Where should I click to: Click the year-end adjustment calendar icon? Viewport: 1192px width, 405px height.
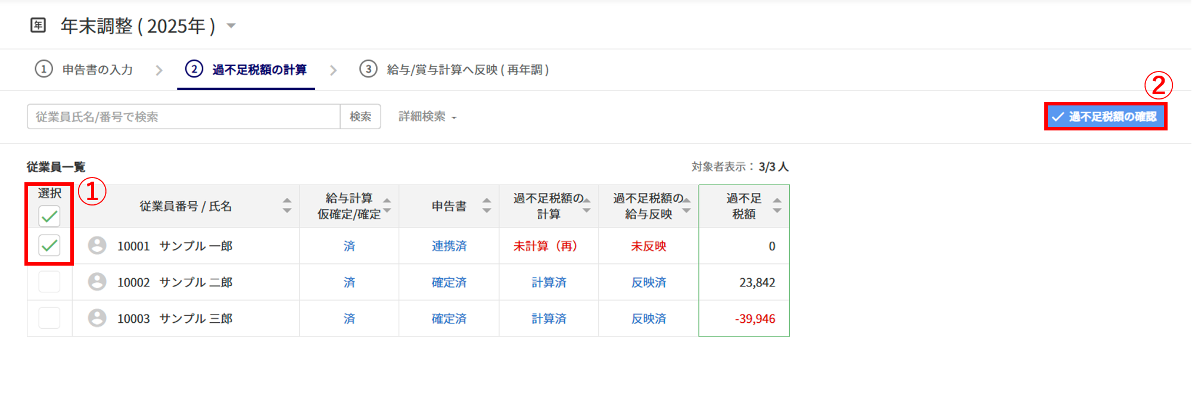click(38, 25)
